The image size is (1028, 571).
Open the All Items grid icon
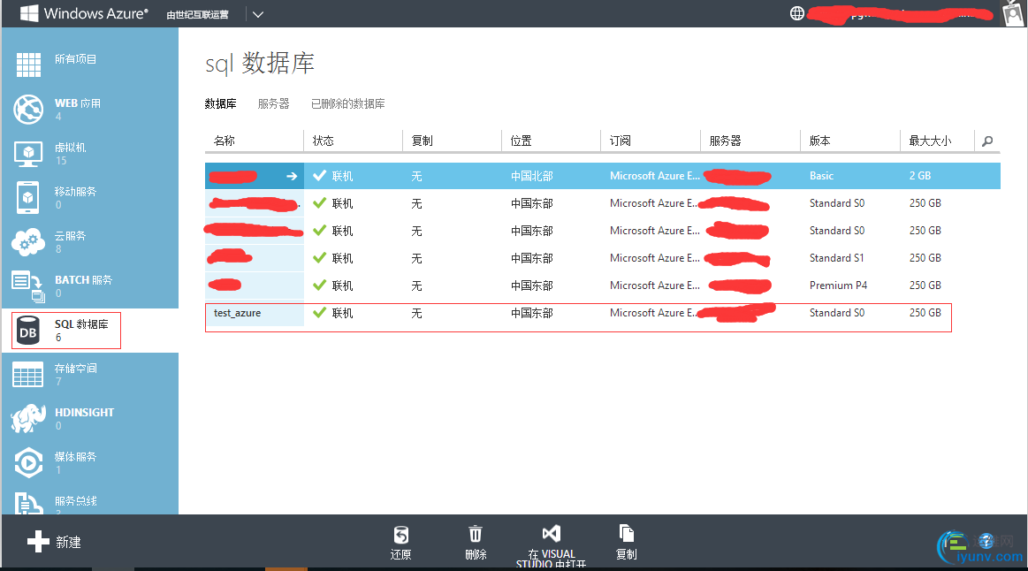click(28, 65)
